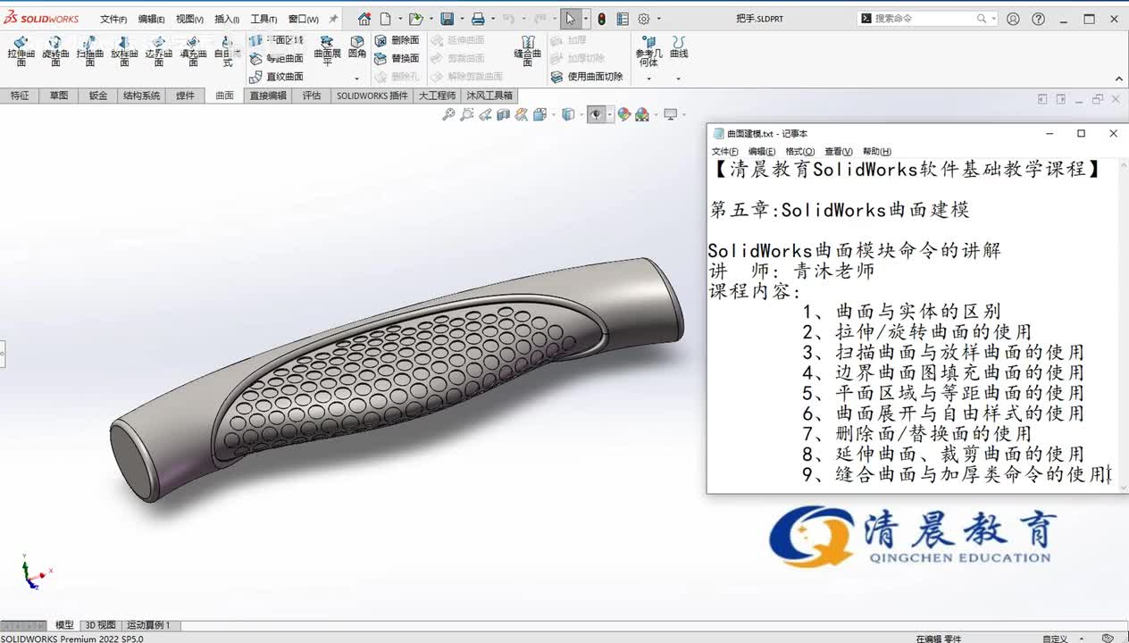Click the Edit Appearance color ball icon
The image size is (1129, 643).
[624, 114]
